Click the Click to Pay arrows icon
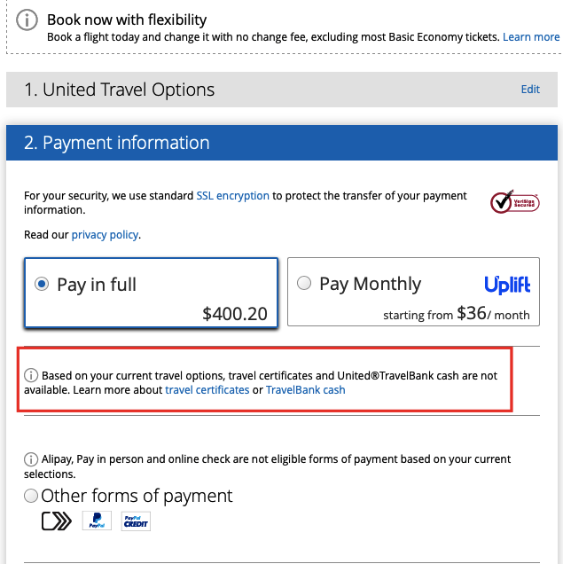Image resolution: width=563 pixels, height=564 pixels. click(57, 521)
